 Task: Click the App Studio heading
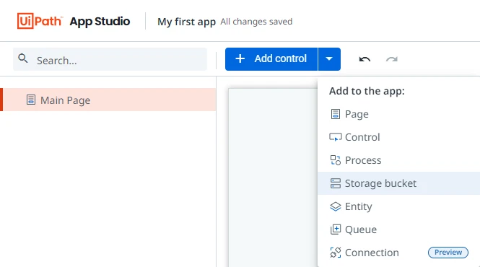pos(100,22)
